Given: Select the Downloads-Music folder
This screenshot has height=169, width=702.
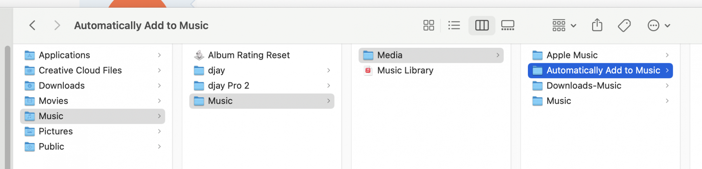Looking at the screenshot, I should [x=584, y=86].
